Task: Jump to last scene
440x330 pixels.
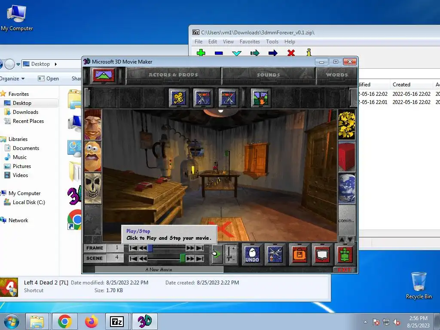Action: [x=200, y=258]
